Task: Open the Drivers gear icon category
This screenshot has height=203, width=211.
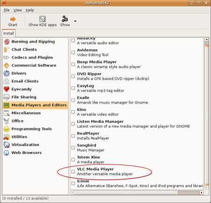Action: (7, 73)
